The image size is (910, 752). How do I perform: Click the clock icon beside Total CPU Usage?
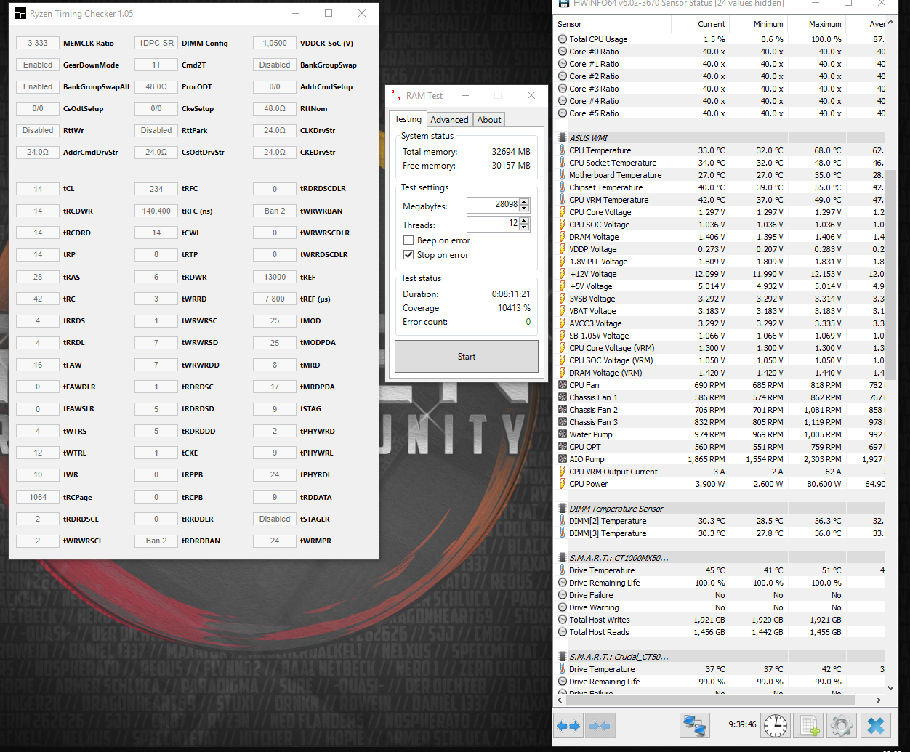tap(563, 39)
